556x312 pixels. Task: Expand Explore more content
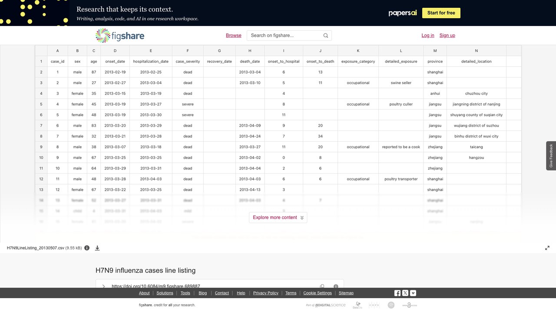(x=278, y=218)
